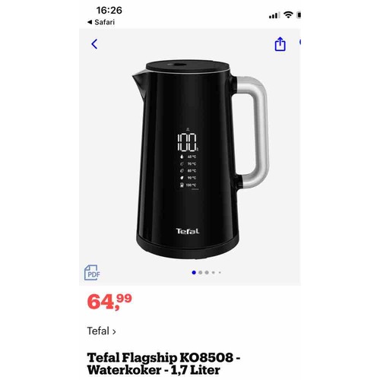Viewport: 380px width, 380px height.
Task: Expand the chevron next to Tefal
Action: click(x=114, y=331)
